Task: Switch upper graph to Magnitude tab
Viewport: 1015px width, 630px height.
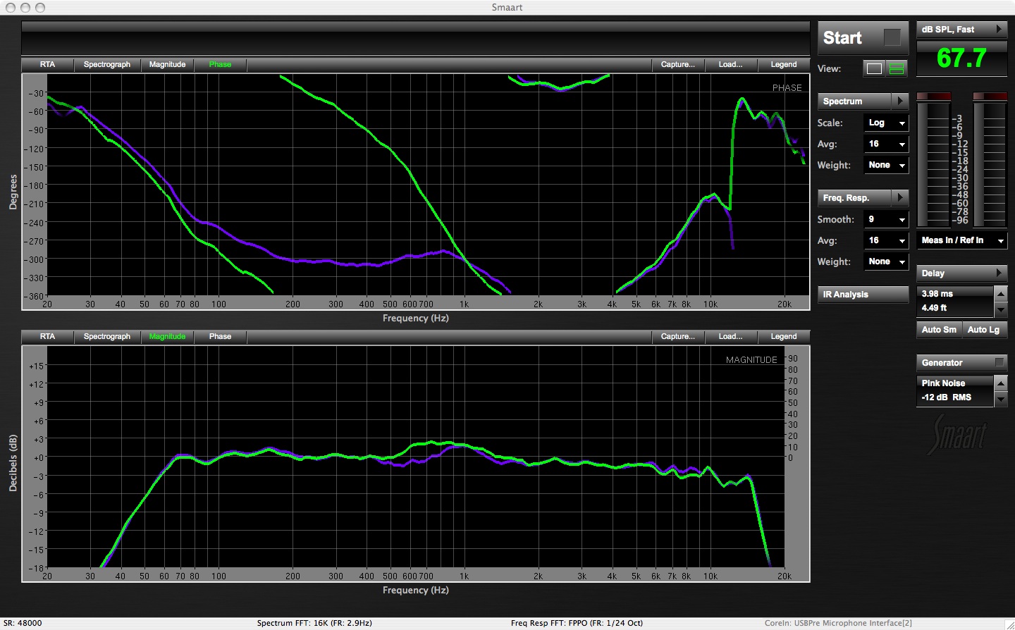Action: tap(167, 64)
